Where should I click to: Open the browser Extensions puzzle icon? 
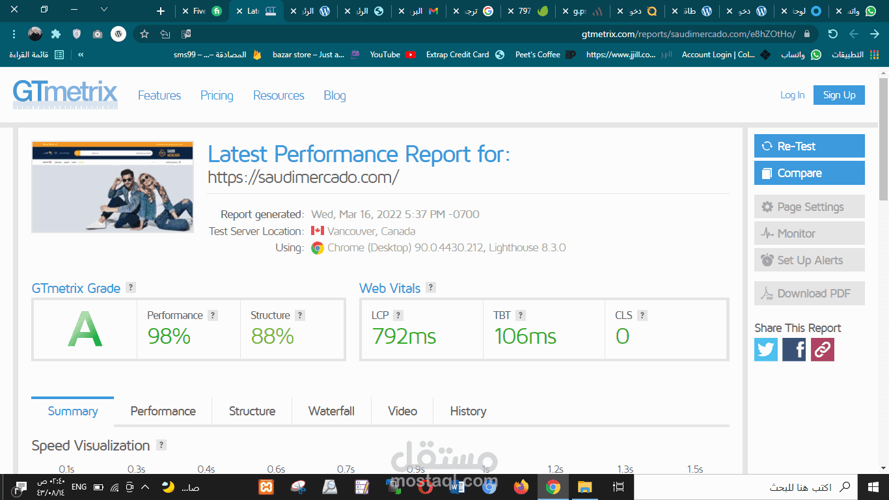click(x=56, y=34)
